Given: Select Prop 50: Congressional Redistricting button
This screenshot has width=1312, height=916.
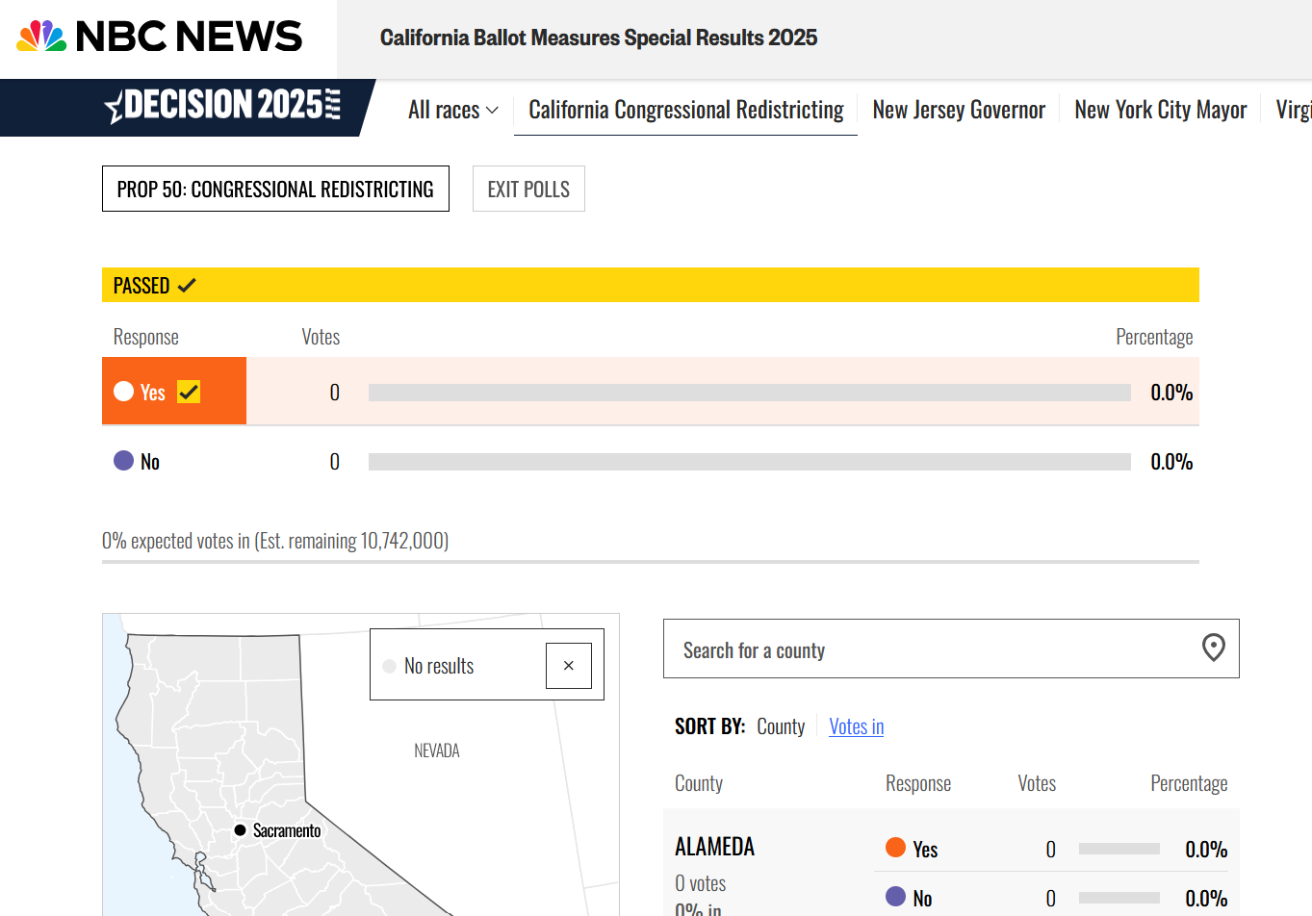Looking at the screenshot, I should (275, 189).
